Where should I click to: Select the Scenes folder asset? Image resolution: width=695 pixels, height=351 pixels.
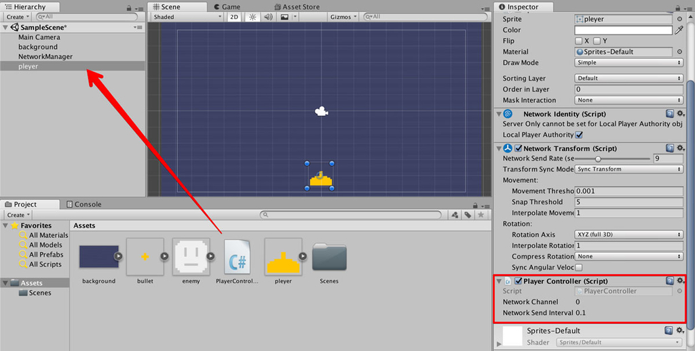tap(329, 256)
